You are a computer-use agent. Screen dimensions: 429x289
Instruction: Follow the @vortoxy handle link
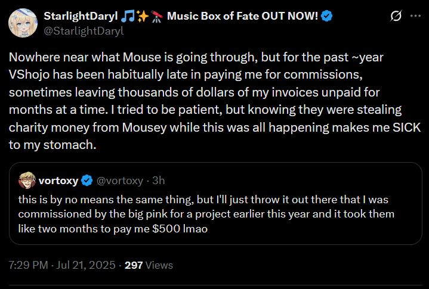tap(120, 181)
